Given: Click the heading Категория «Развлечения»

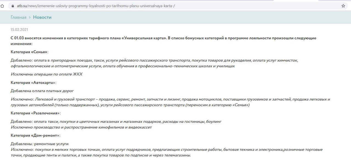Looking at the screenshot, I should (x=36, y=113).
